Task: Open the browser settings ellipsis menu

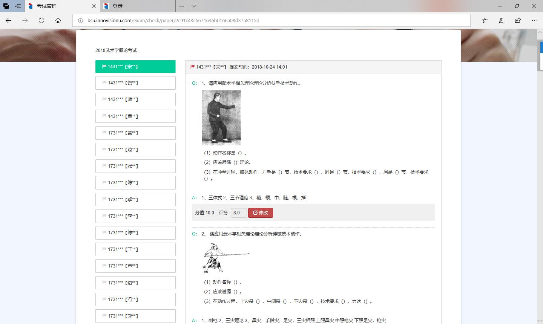Action: (x=534, y=20)
